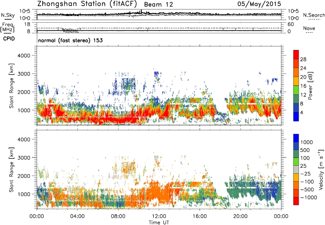
Task: Click the blue swatch on Power colorbar
Action: [x=296, y=117]
